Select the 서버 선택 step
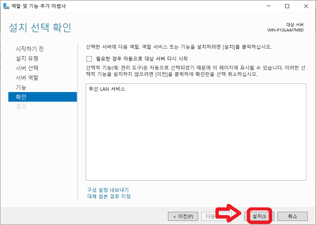Screen dimensions: 316x225 (27, 68)
